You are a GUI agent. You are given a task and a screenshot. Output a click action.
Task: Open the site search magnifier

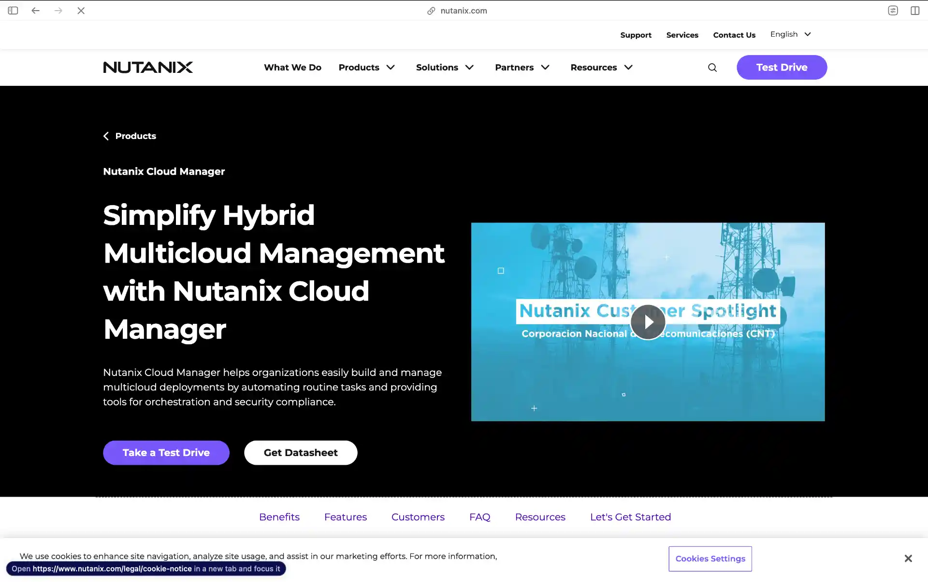[x=712, y=68]
